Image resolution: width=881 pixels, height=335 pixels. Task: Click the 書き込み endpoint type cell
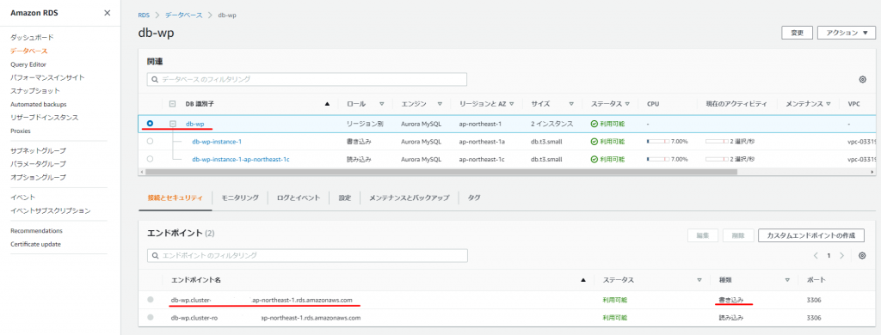[731, 300]
